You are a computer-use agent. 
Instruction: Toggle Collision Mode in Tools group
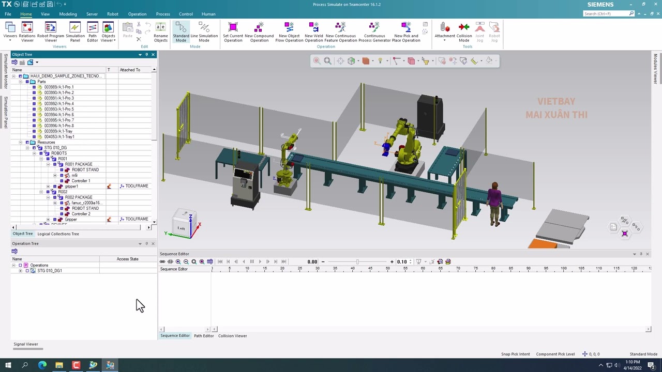click(x=464, y=32)
